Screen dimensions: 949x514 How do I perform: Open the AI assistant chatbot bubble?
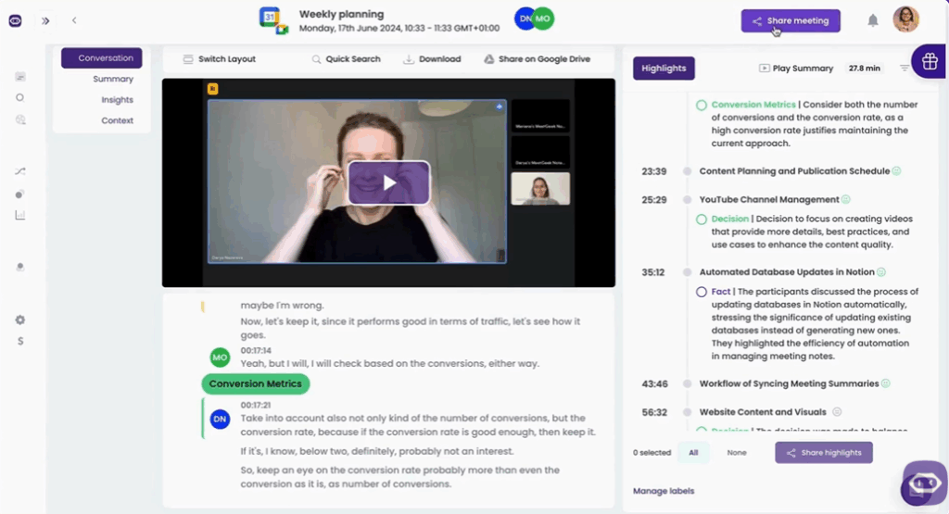click(924, 483)
